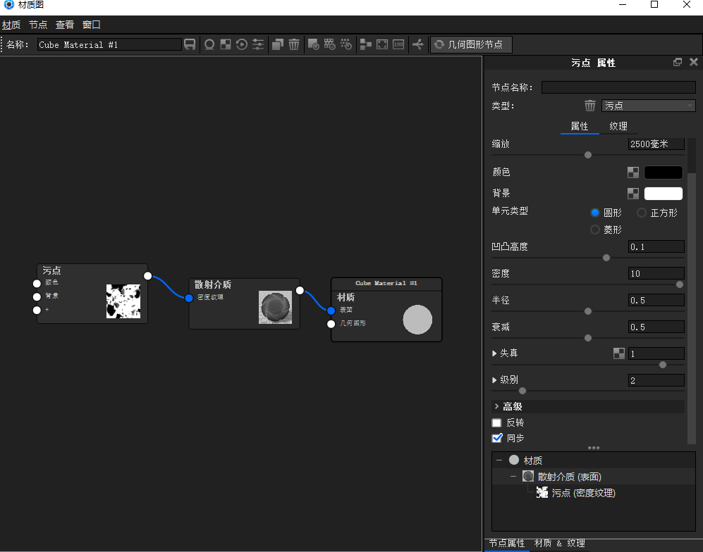Viewport: 703px width, 552px height.
Task: Select the 散射介质 node thumbnail
Action: click(x=275, y=307)
